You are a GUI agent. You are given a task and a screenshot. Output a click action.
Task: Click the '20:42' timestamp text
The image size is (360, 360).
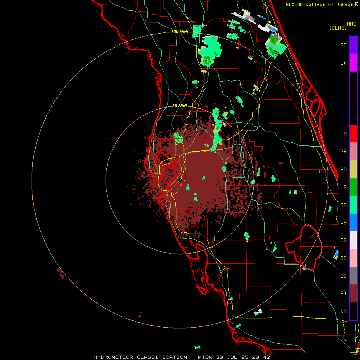(261, 357)
